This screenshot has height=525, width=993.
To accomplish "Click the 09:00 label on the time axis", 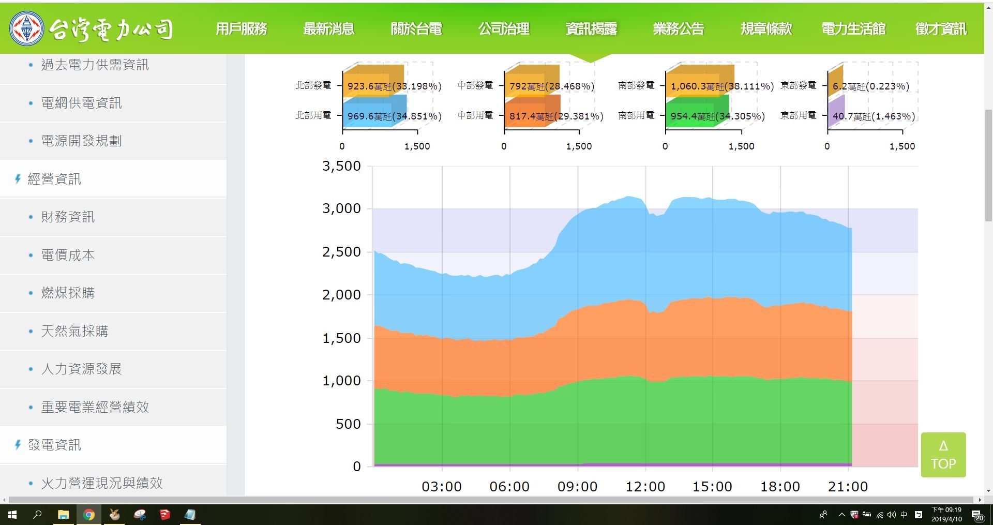I will point(577,487).
